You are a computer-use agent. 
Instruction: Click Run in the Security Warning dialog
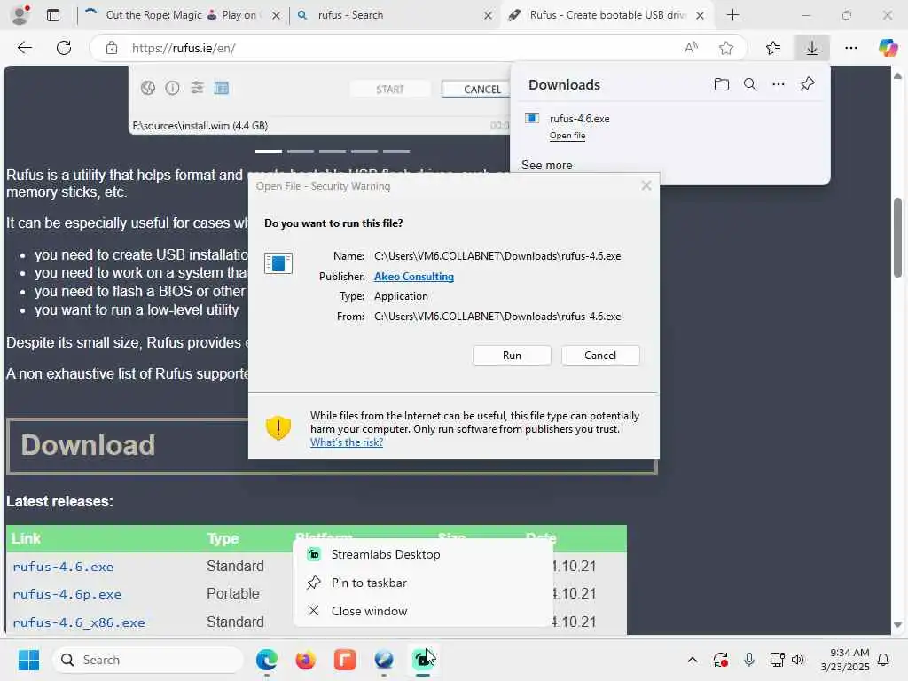[x=512, y=356]
